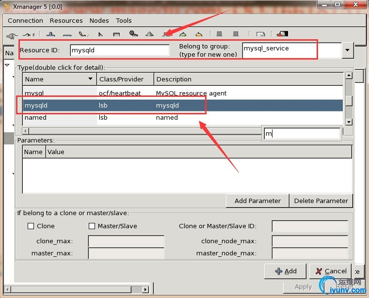Viewport: 369px width, 298px height.
Task: Click the type list scroll up arrow
Action: click(x=349, y=76)
